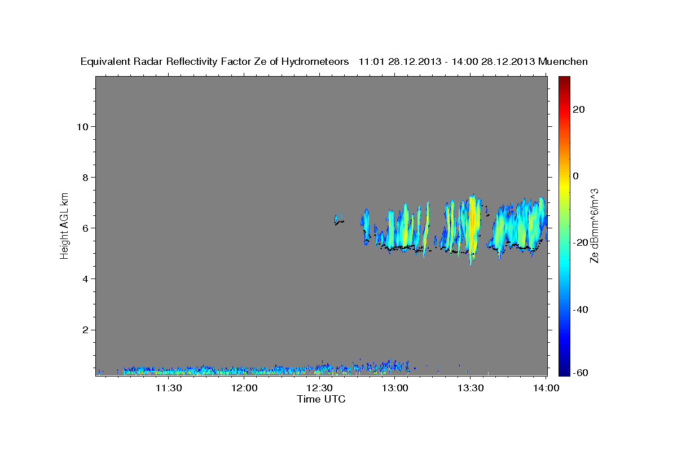Click the 'Ze dBmm^6/m^3' colorbar label

tap(594, 225)
